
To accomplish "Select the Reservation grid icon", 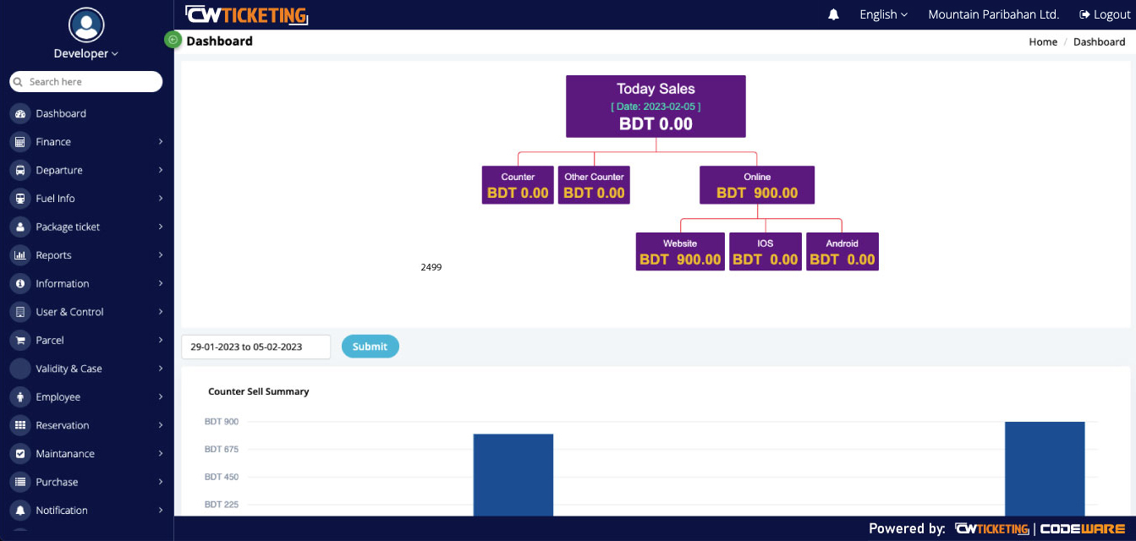I will (19, 424).
